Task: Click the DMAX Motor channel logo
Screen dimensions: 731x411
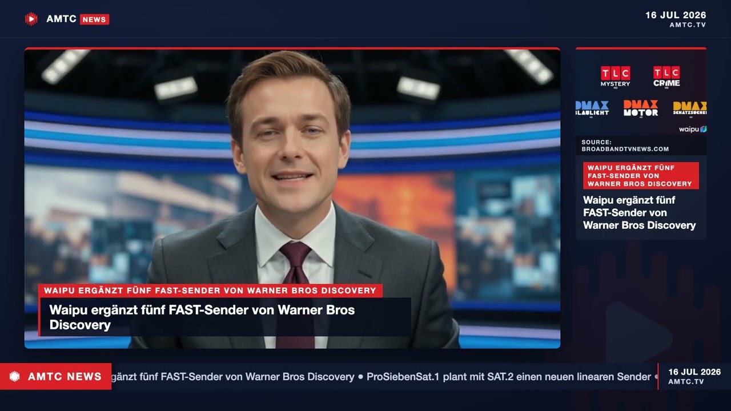Action: point(641,108)
